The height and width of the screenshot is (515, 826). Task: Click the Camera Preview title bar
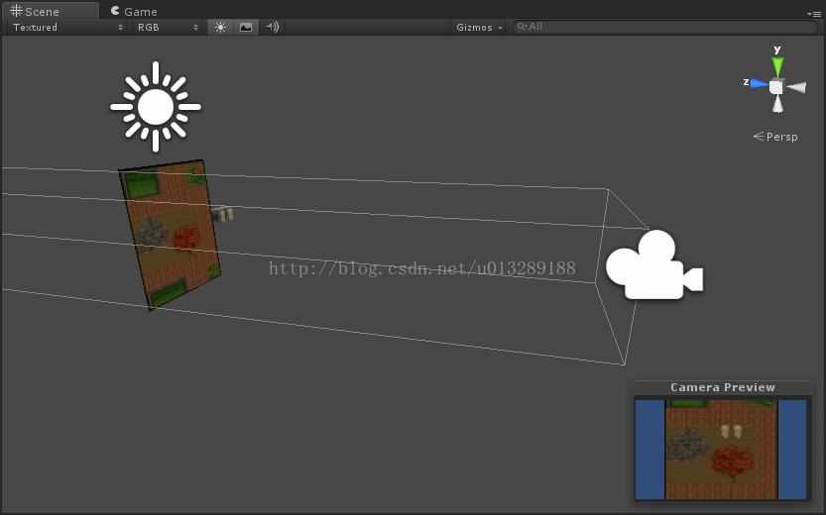[722, 387]
